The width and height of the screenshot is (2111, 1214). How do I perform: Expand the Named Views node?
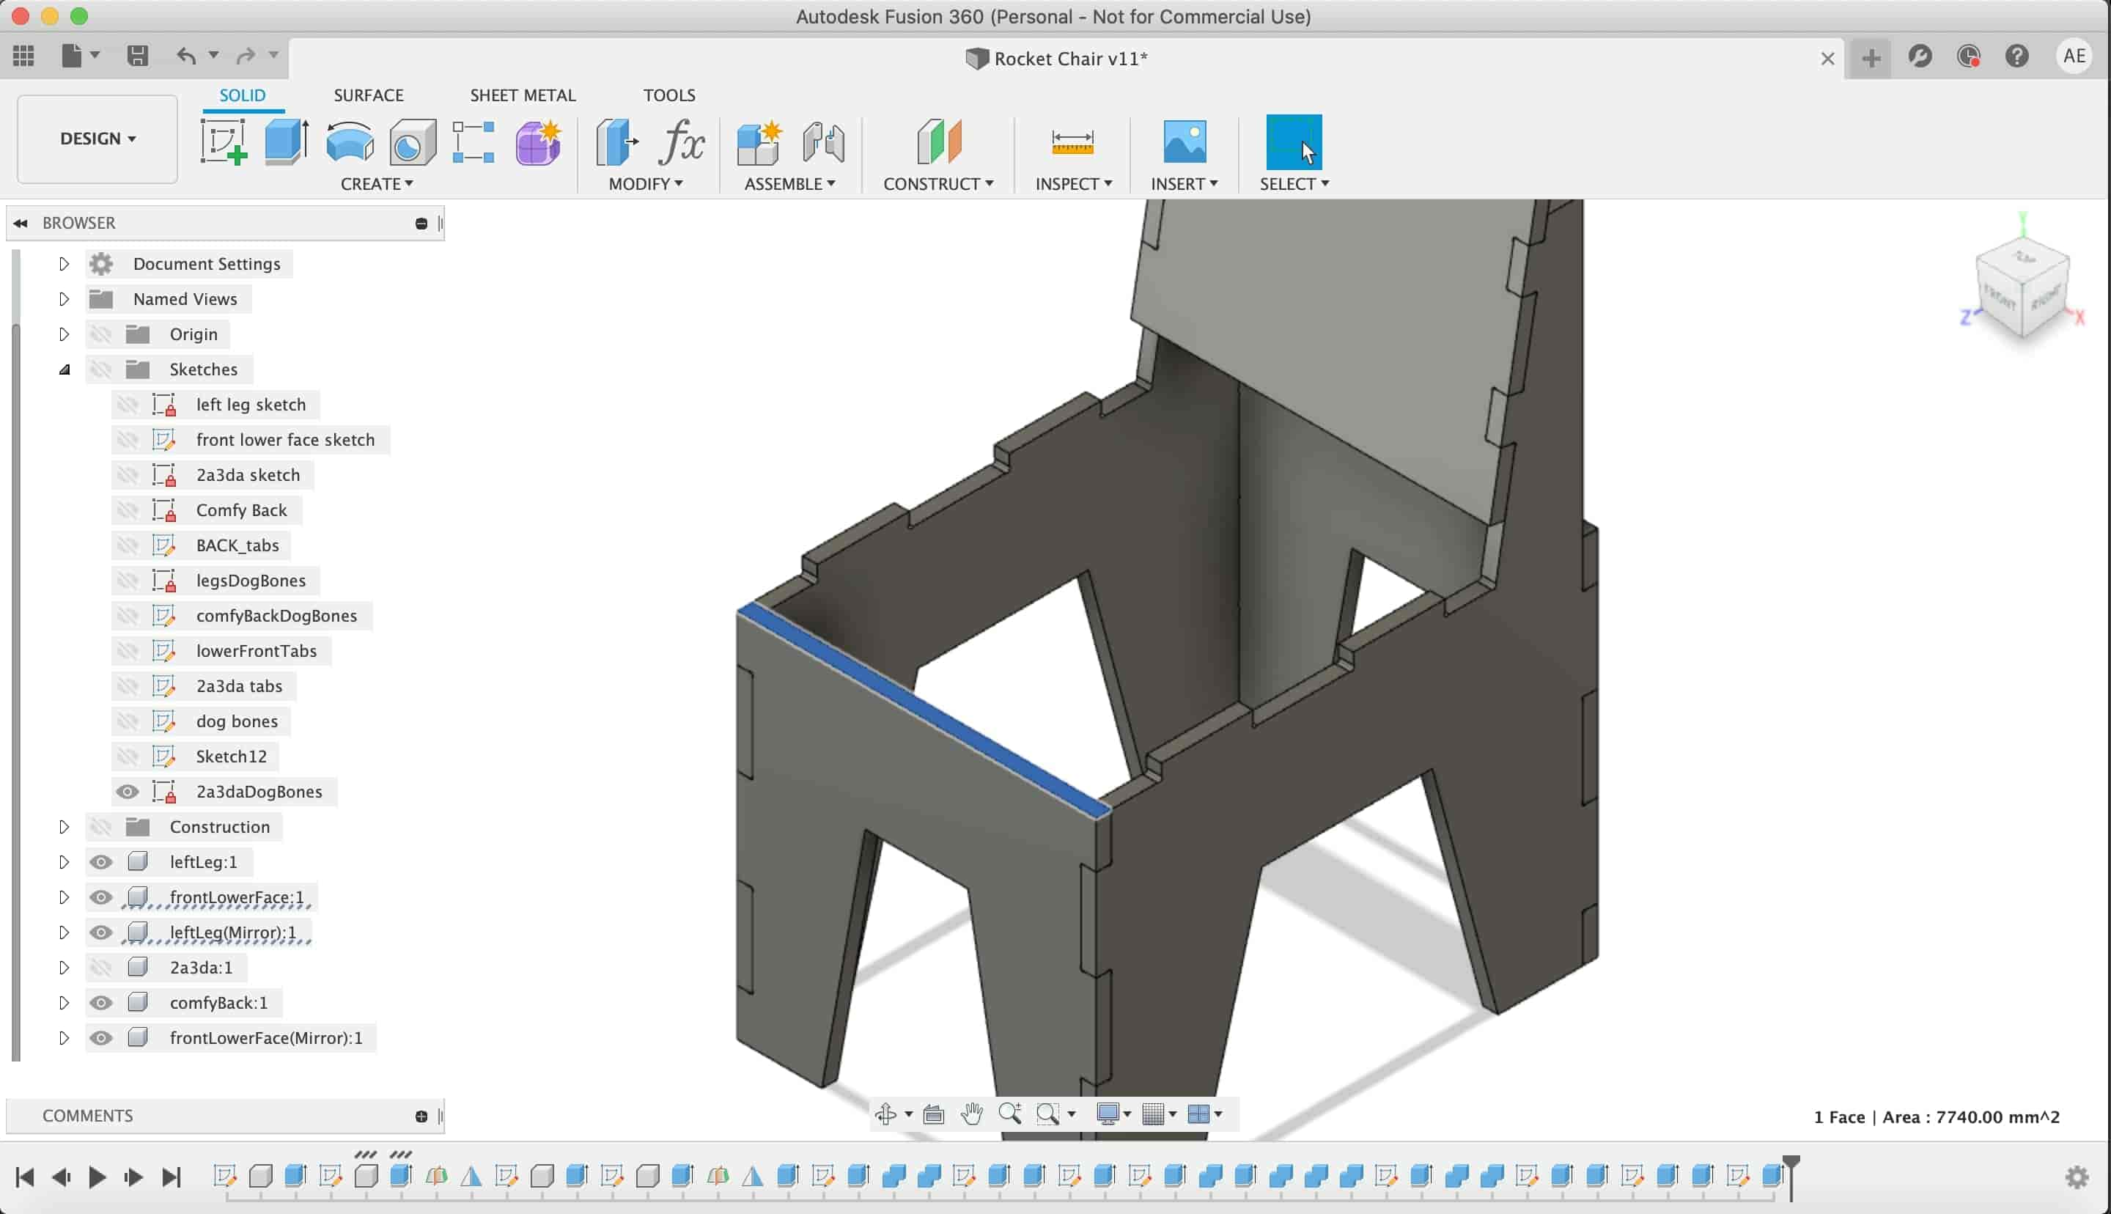(x=63, y=298)
